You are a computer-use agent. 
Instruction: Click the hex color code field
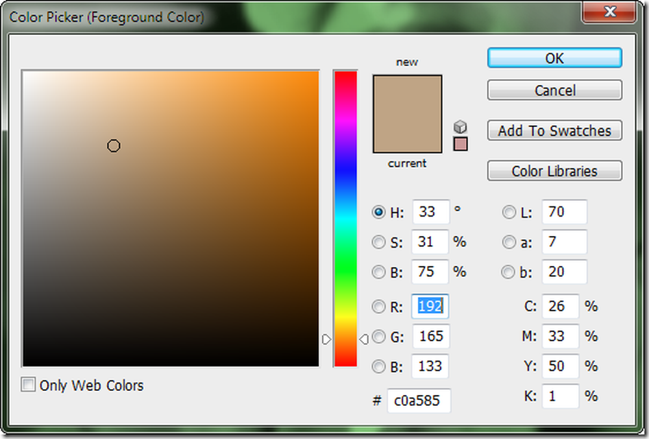pos(419,400)
